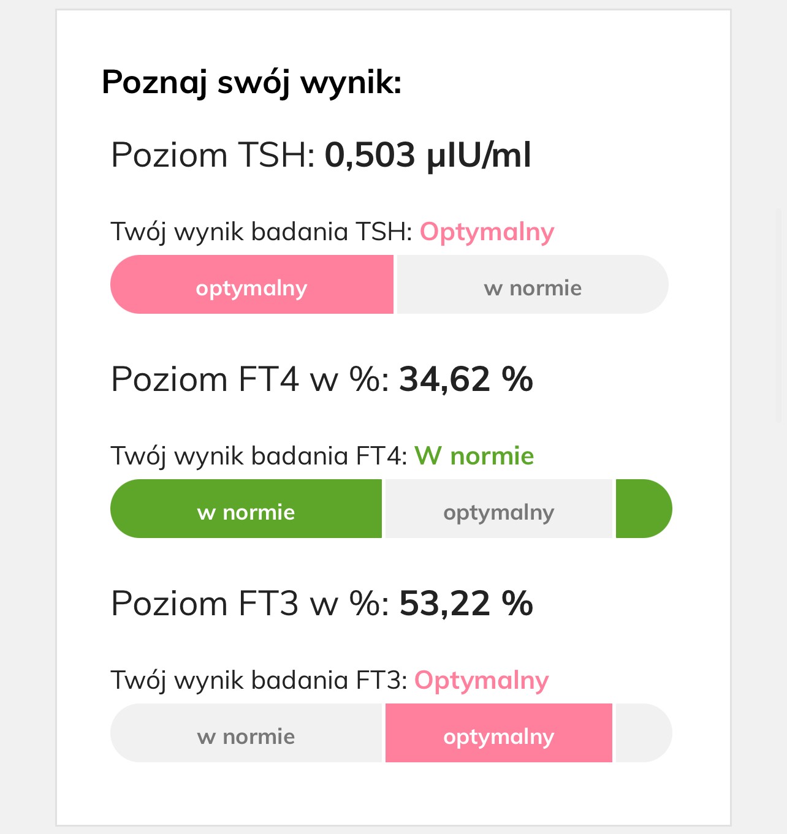Click the TSH value 0,503 µIU/ml
787x834 pixels.
[x=428, y=156]
